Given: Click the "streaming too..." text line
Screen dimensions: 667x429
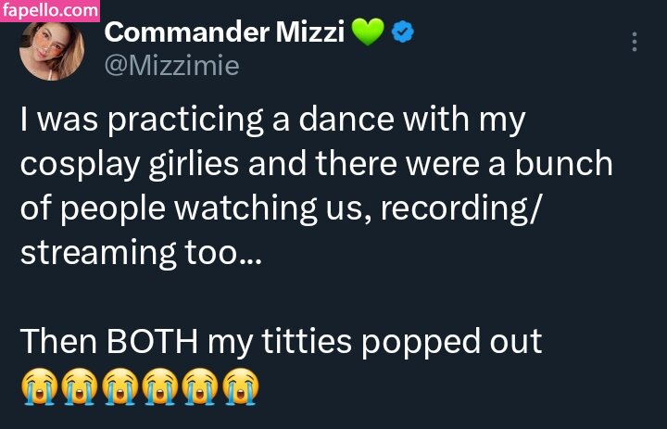Looking at the screenshot, I should [141, 253].
